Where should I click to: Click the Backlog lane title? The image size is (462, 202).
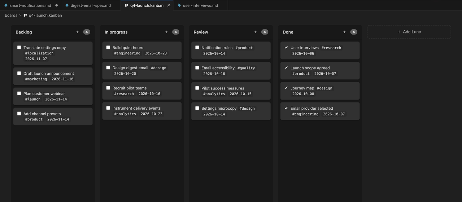pos(24,32)
